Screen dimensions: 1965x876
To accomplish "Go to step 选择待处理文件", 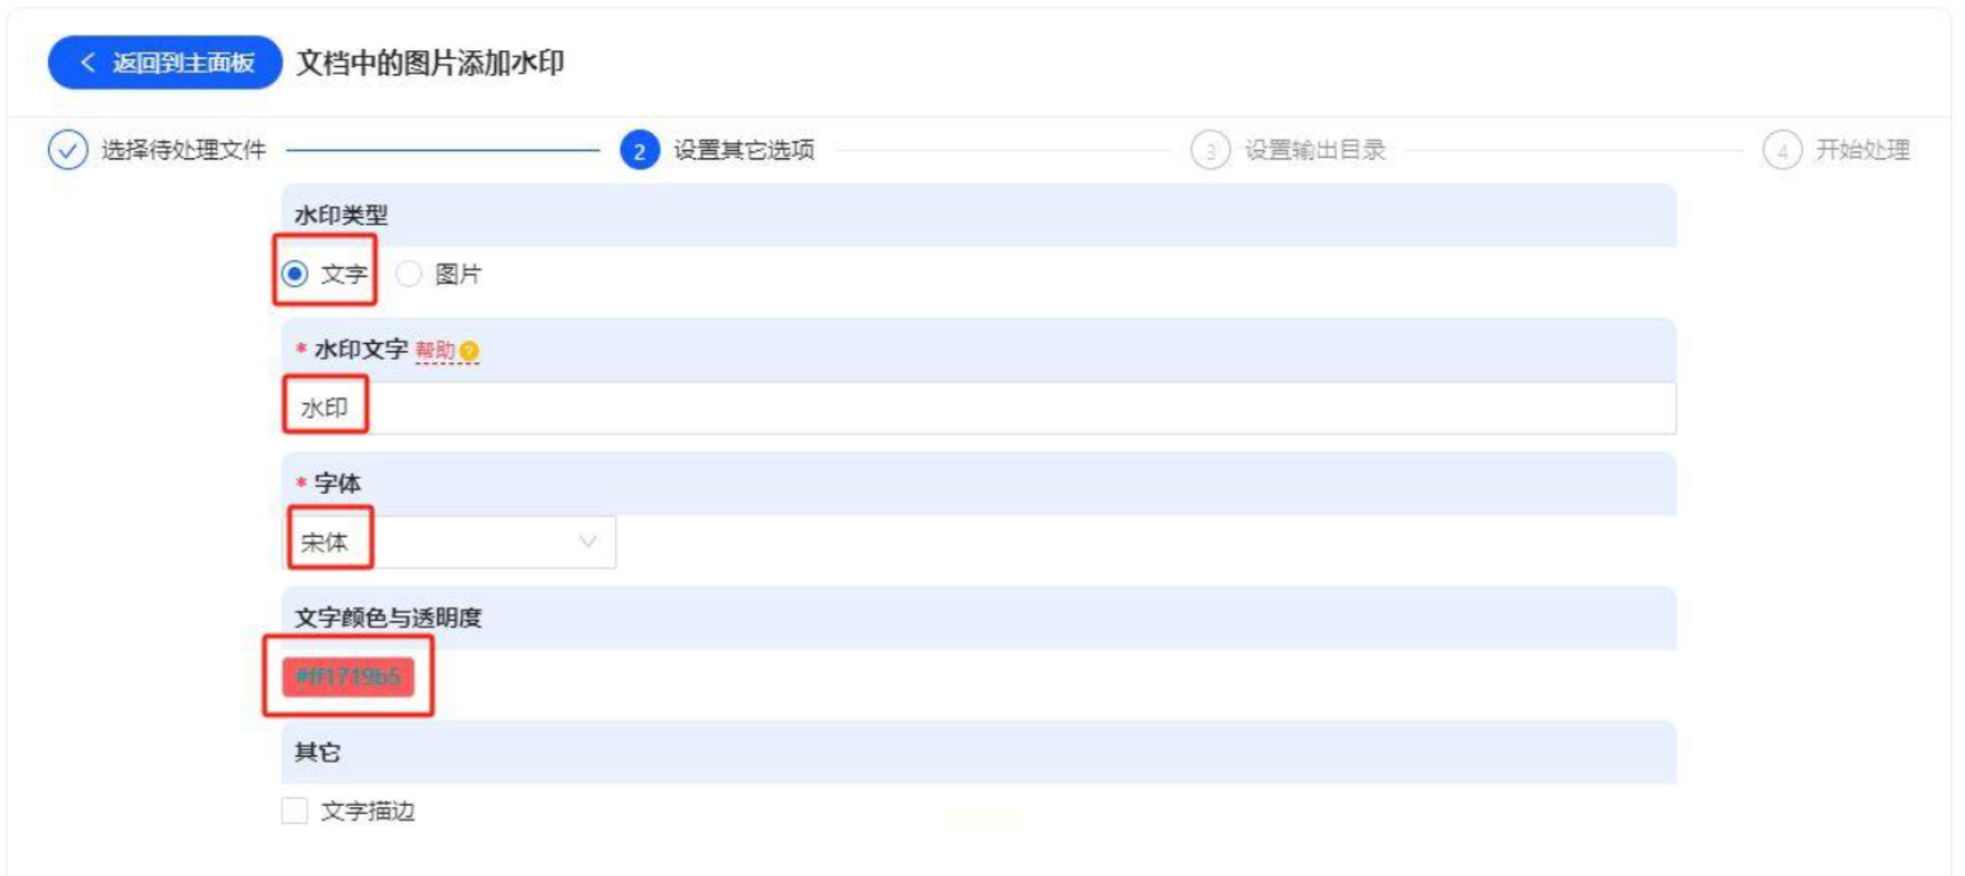I will [183, 150].
